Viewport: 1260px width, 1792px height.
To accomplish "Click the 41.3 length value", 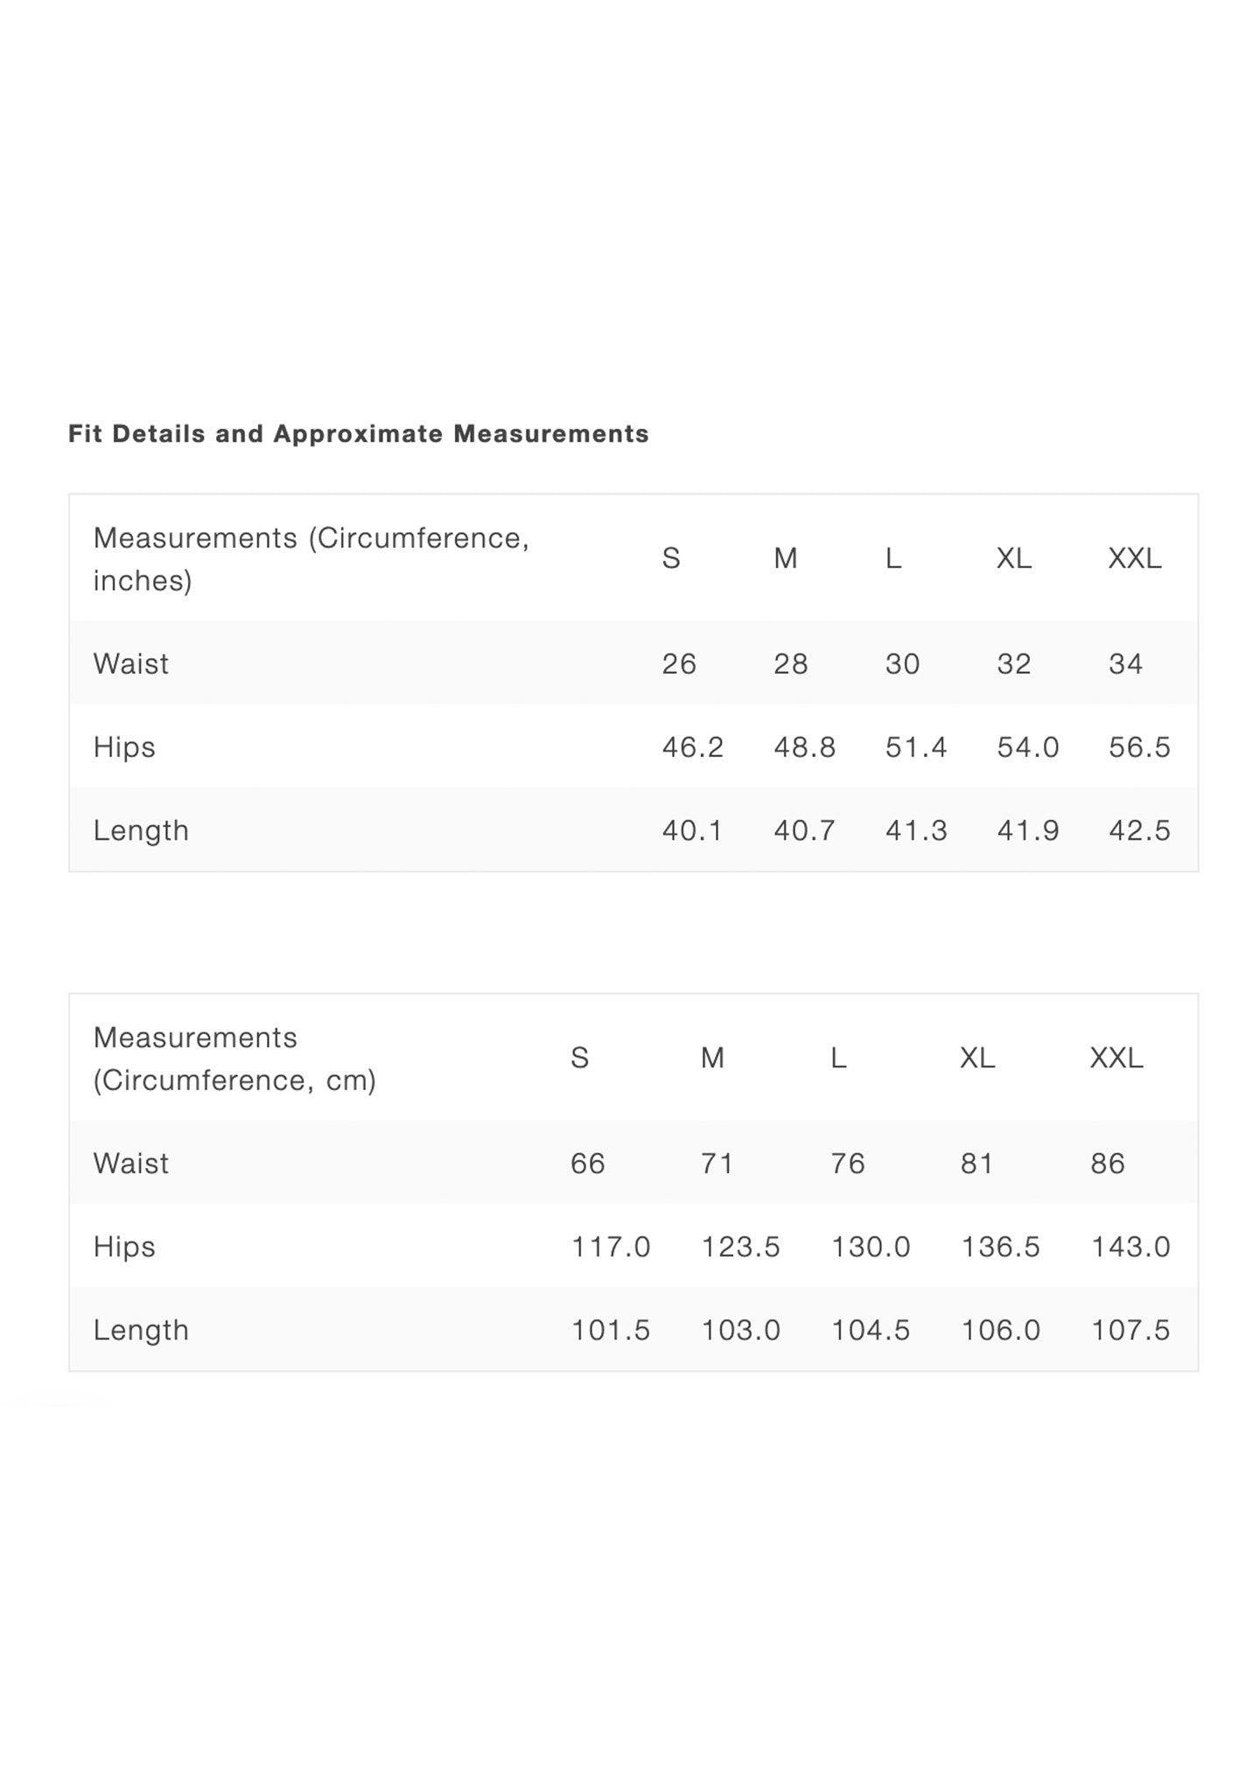I will point(916,830).
